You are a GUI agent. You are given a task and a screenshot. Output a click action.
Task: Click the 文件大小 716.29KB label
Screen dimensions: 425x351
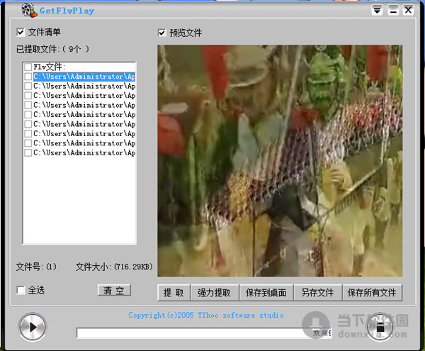pos(114,267)
